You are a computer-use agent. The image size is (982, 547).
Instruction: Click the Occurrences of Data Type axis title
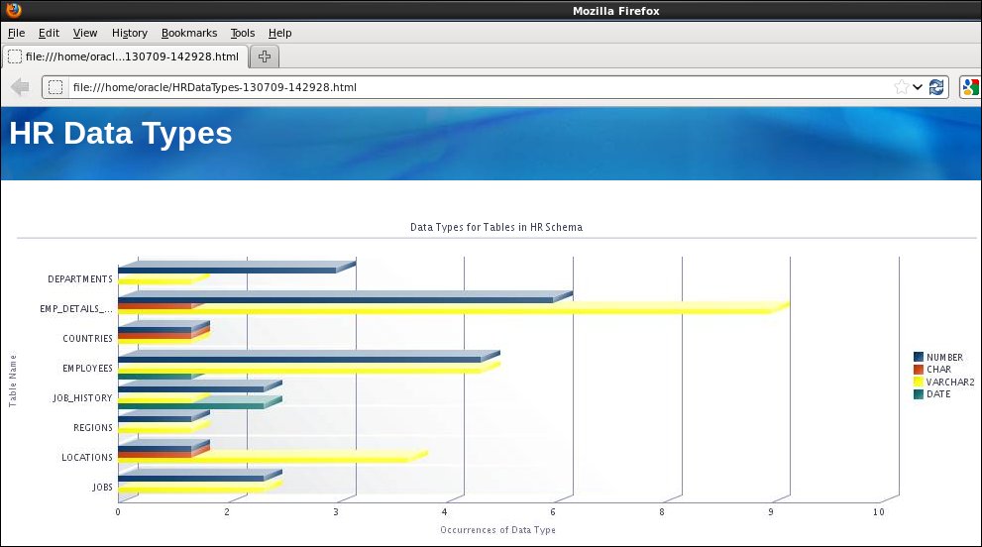tap(497, 530)
